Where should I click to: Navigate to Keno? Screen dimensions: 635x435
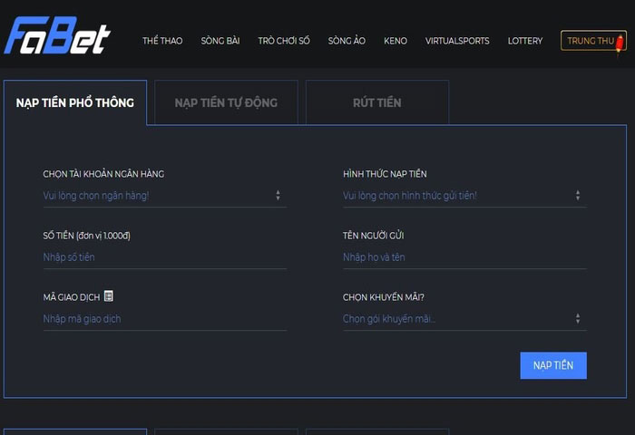pyautogui.click(x=396, y=41)
